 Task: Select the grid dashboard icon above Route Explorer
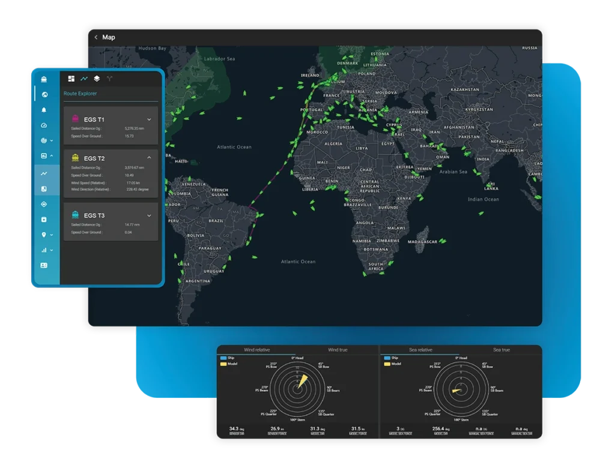pos(71,79)
